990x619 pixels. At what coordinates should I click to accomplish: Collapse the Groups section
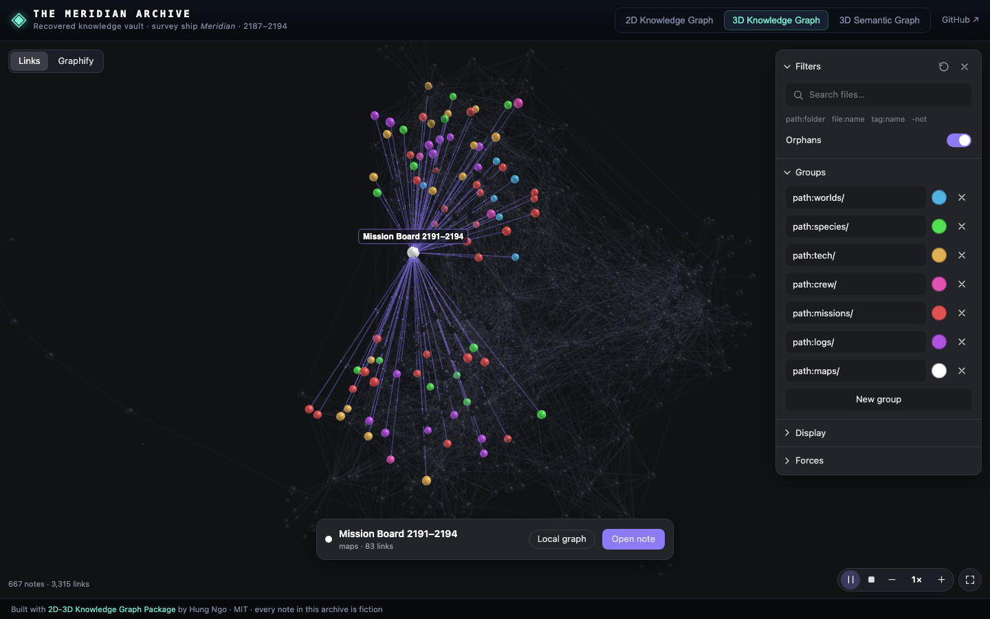coord(805,173)
